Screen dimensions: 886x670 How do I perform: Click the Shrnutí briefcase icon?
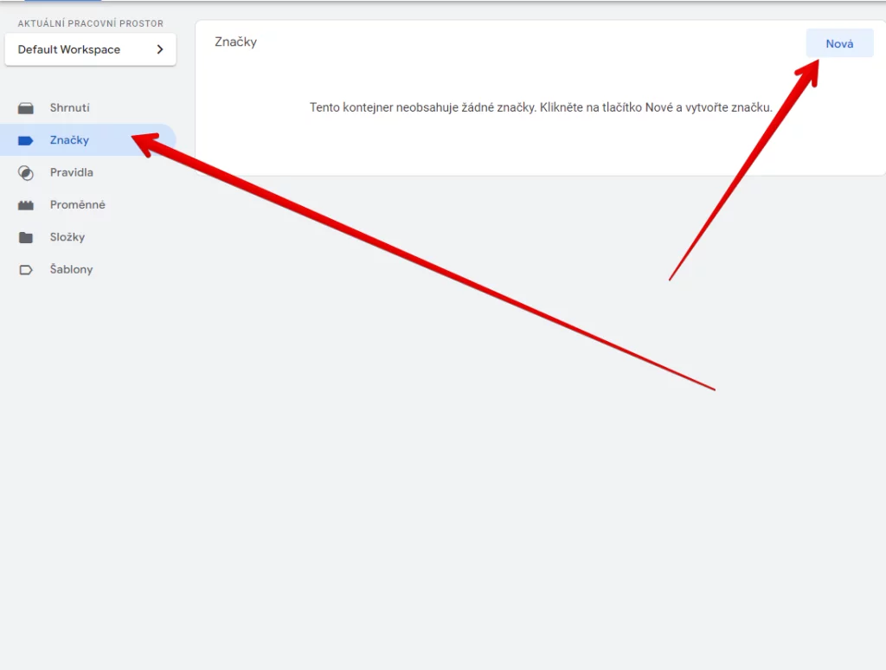click(x=25, y=108)
